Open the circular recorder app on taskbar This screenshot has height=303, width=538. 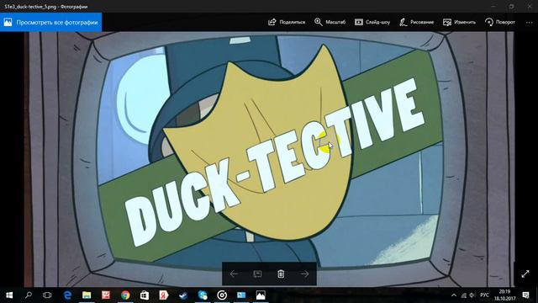coord(222,295)
